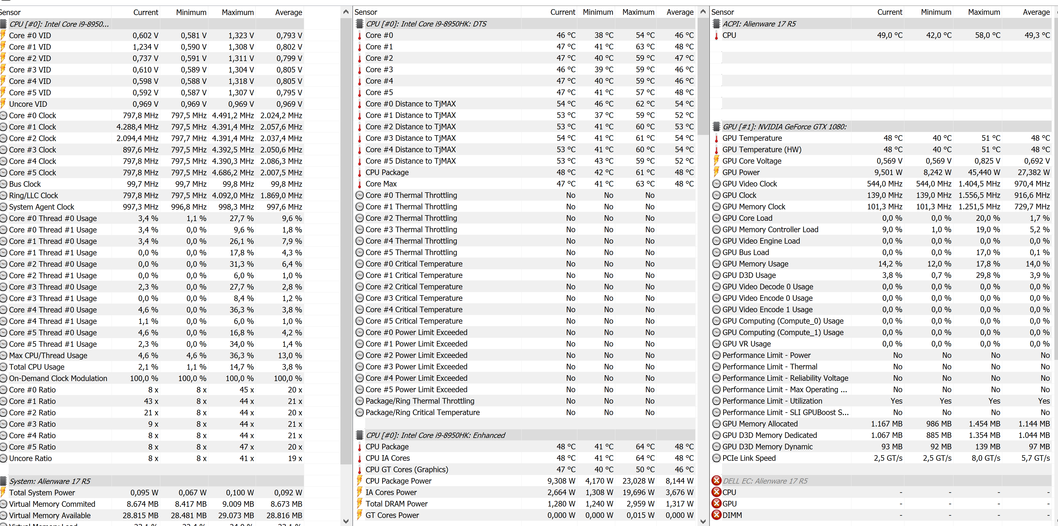Click the chip icon of NVIDIA GeForce GTX 1080
1058x526 pixels.
coord(716,127)
